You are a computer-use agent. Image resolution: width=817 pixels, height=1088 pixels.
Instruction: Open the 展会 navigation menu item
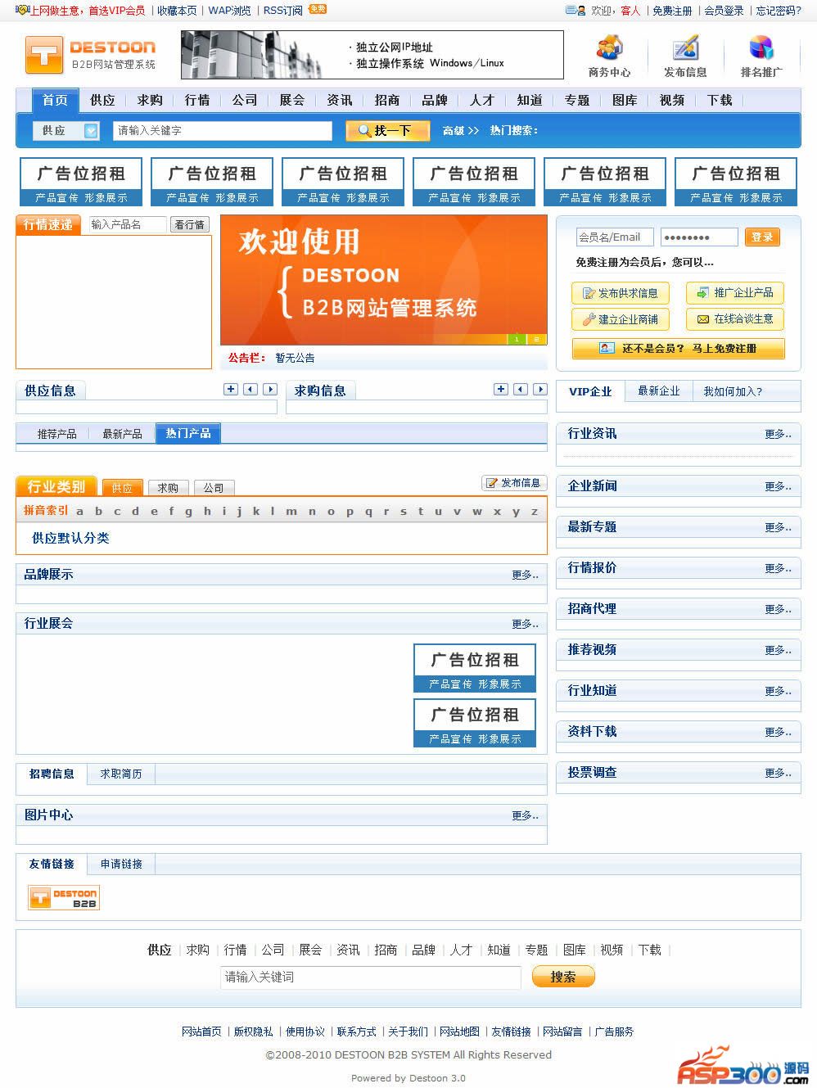click(x=292, y=100)
